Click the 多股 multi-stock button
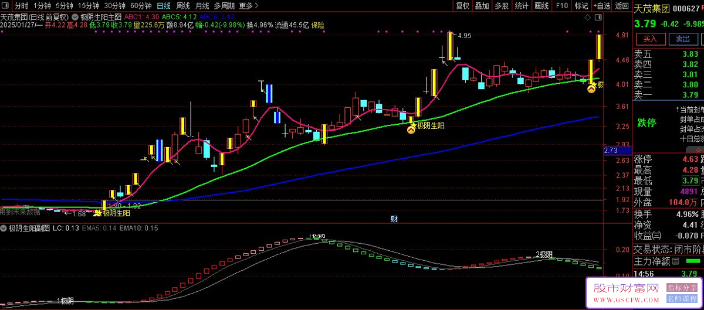This screenshot has width=704, height=310. [502, 6]
